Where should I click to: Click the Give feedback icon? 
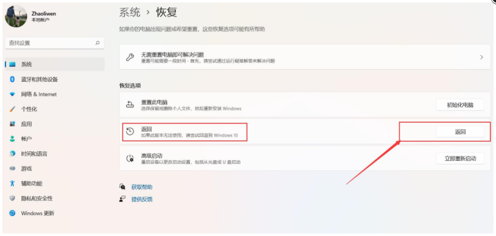pyautogui.click(x=122, y=199)
